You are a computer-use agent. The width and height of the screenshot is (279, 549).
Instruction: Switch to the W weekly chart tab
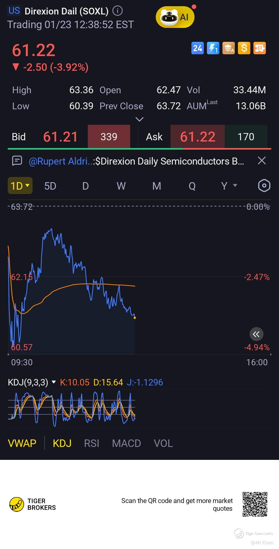(121, 186)
